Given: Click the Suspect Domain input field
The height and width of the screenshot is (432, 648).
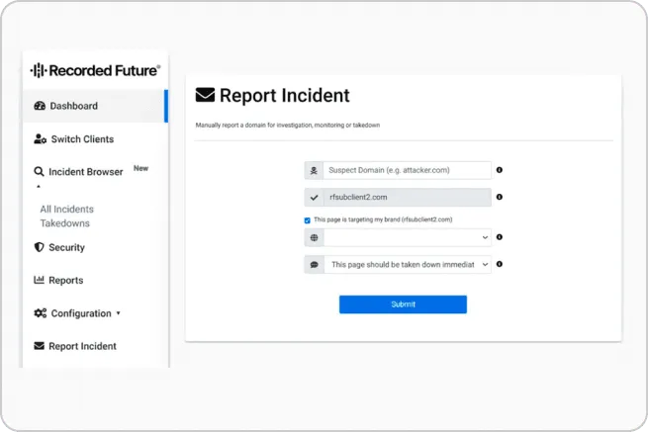Looking at the screenshot, I should click(x=407, y=170).
